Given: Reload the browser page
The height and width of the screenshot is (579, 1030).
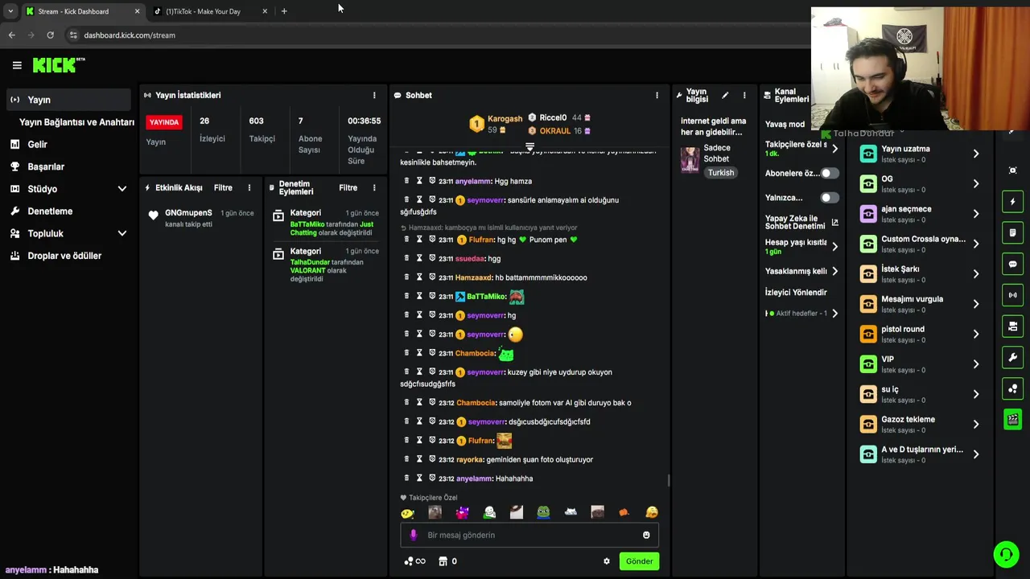Looking at the screenshot, I should [50, 35].
